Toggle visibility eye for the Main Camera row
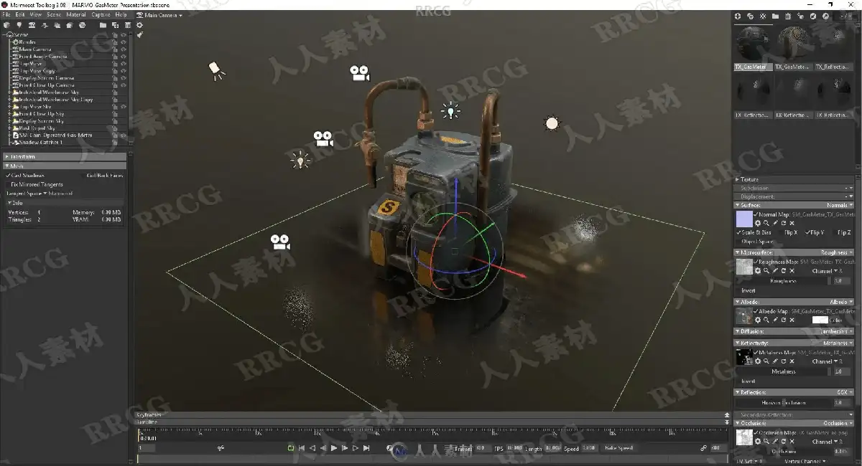This screenshot has height=466, width=862. [124, 49]
